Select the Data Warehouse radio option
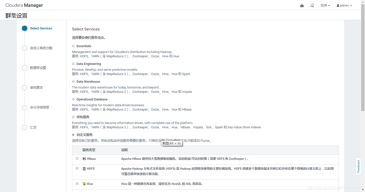 (73, 82)
